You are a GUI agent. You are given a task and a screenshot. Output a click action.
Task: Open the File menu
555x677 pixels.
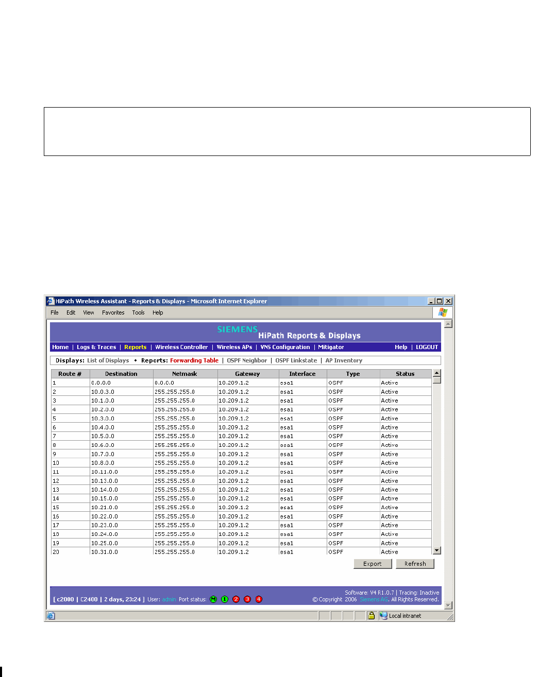pyautogui.click(x=55, y=313)
